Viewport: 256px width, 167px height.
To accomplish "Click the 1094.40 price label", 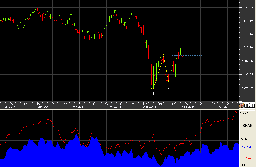I will click(247, 88).
